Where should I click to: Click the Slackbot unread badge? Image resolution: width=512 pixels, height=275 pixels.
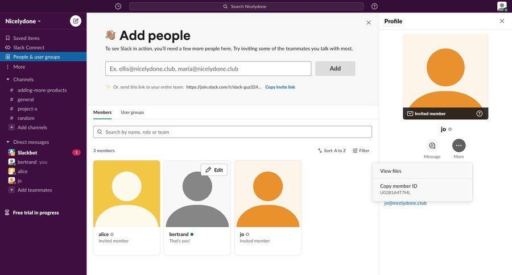pyautogui.click(x=76, y=152)
